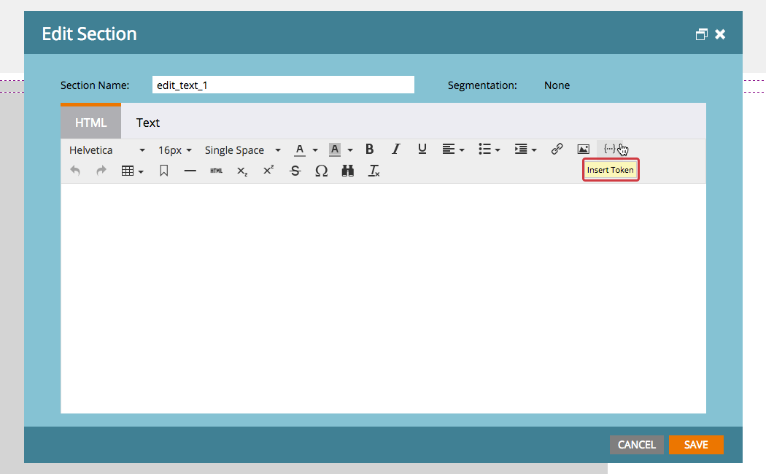Open the Insert Token tool

coord(610,149)
